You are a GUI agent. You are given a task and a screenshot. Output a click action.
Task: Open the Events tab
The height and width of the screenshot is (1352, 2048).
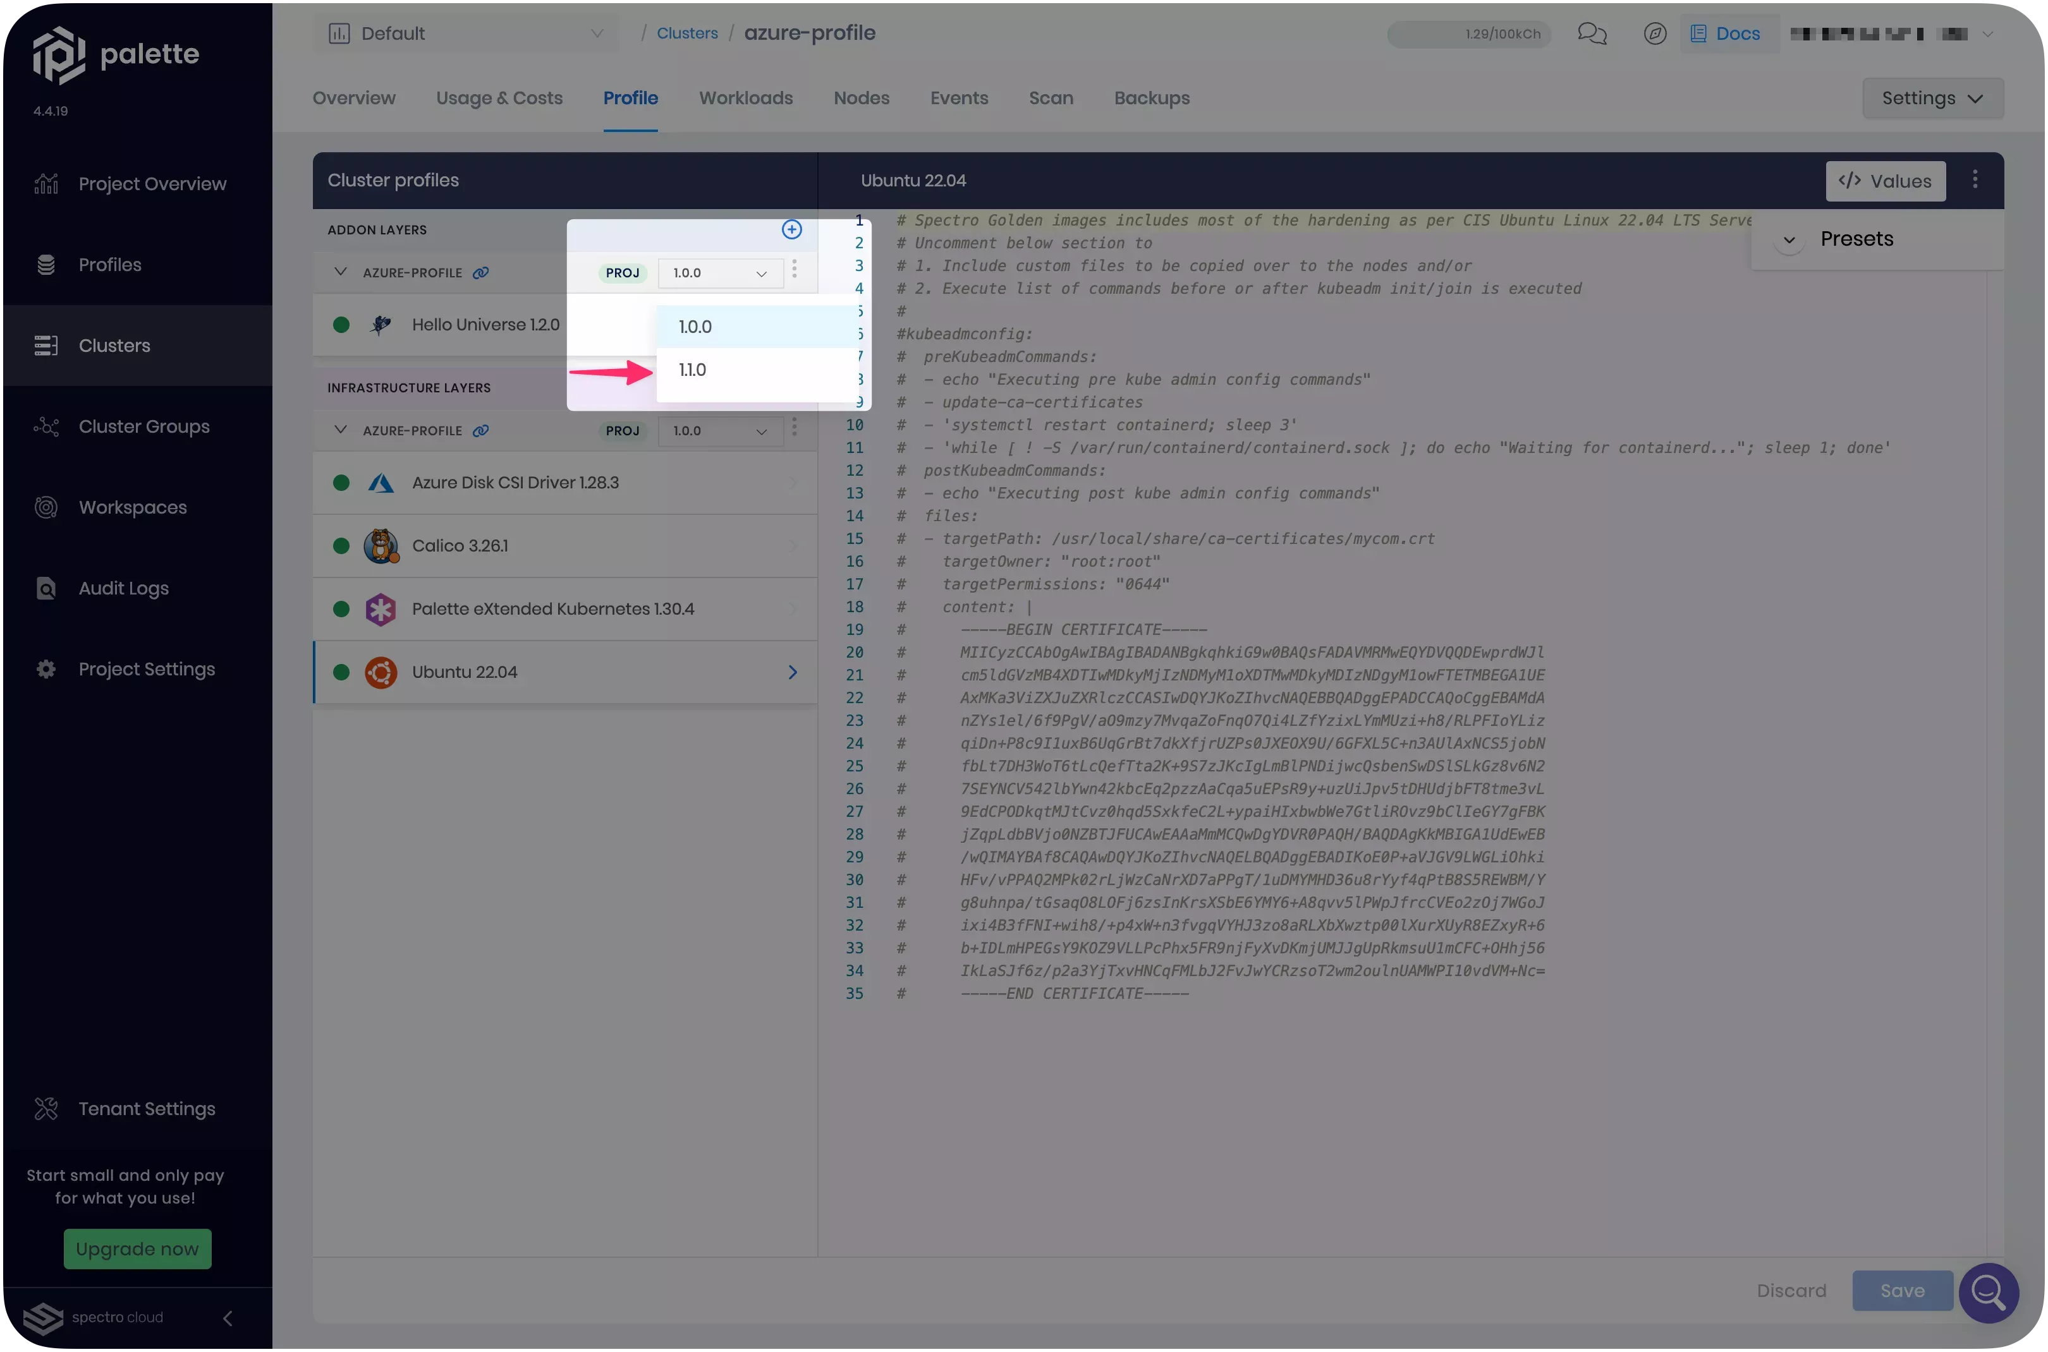click(x=958, y=97)
